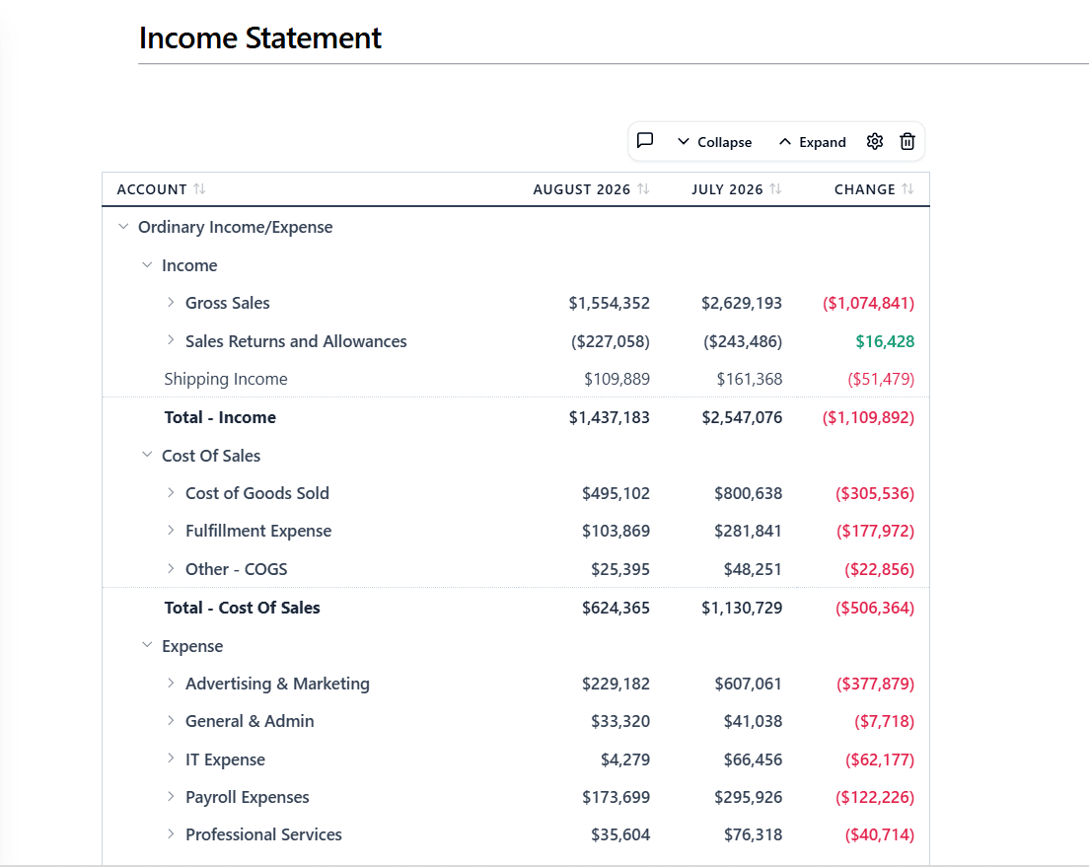Expand IT Expense row
The width and height of the screenshot is (1089, 867).
[171, 759]
